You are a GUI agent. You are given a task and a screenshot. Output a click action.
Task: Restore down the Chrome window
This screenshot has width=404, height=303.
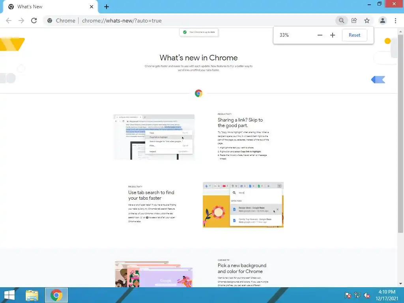pos(379,4)
